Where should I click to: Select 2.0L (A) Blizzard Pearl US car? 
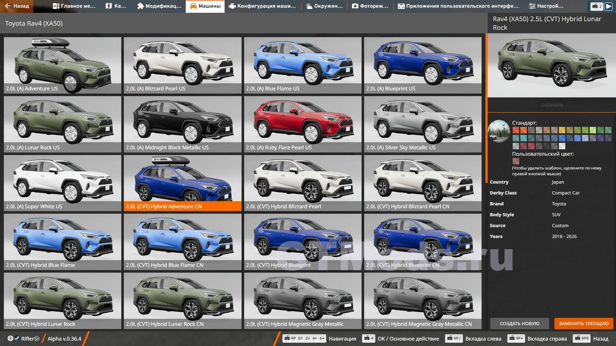(x=183, y=65)
